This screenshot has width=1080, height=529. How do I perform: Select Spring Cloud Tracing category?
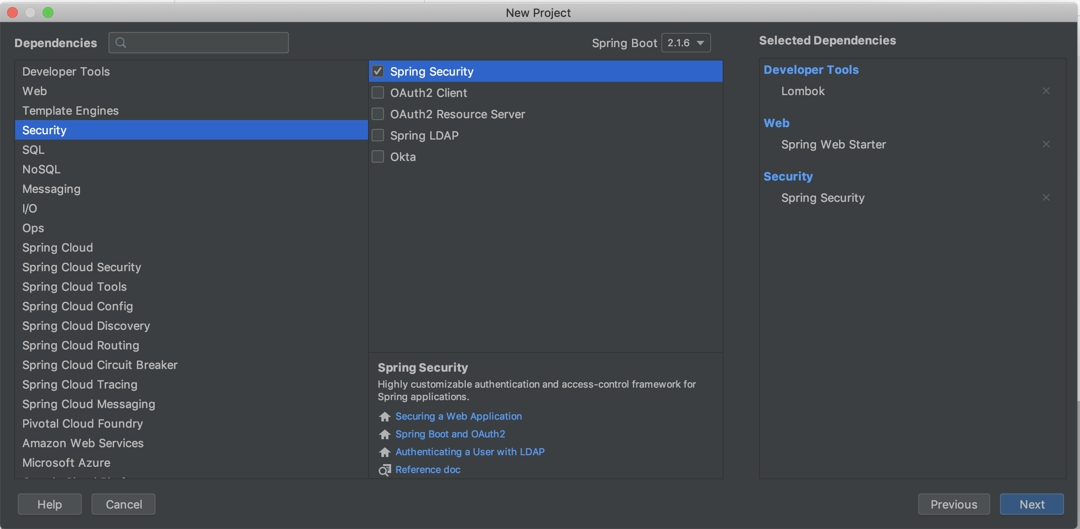(x=191, y=385)
